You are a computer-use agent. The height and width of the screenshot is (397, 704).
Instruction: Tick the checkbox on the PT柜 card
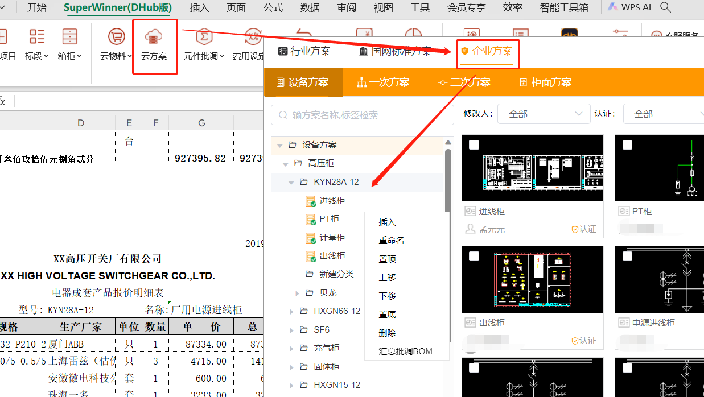(x=627, y=145)
